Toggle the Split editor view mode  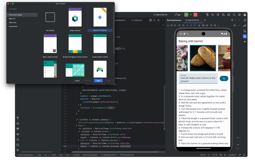[155, 20]
